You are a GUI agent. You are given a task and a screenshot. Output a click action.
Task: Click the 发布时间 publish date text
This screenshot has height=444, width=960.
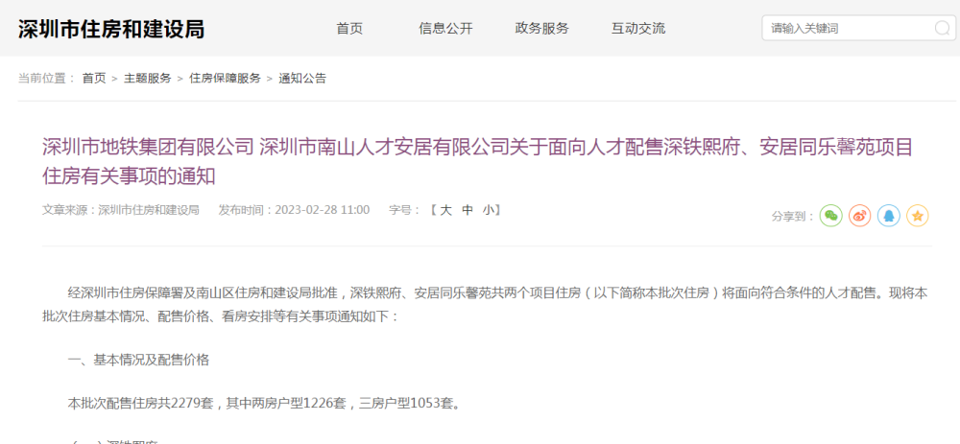294,210
